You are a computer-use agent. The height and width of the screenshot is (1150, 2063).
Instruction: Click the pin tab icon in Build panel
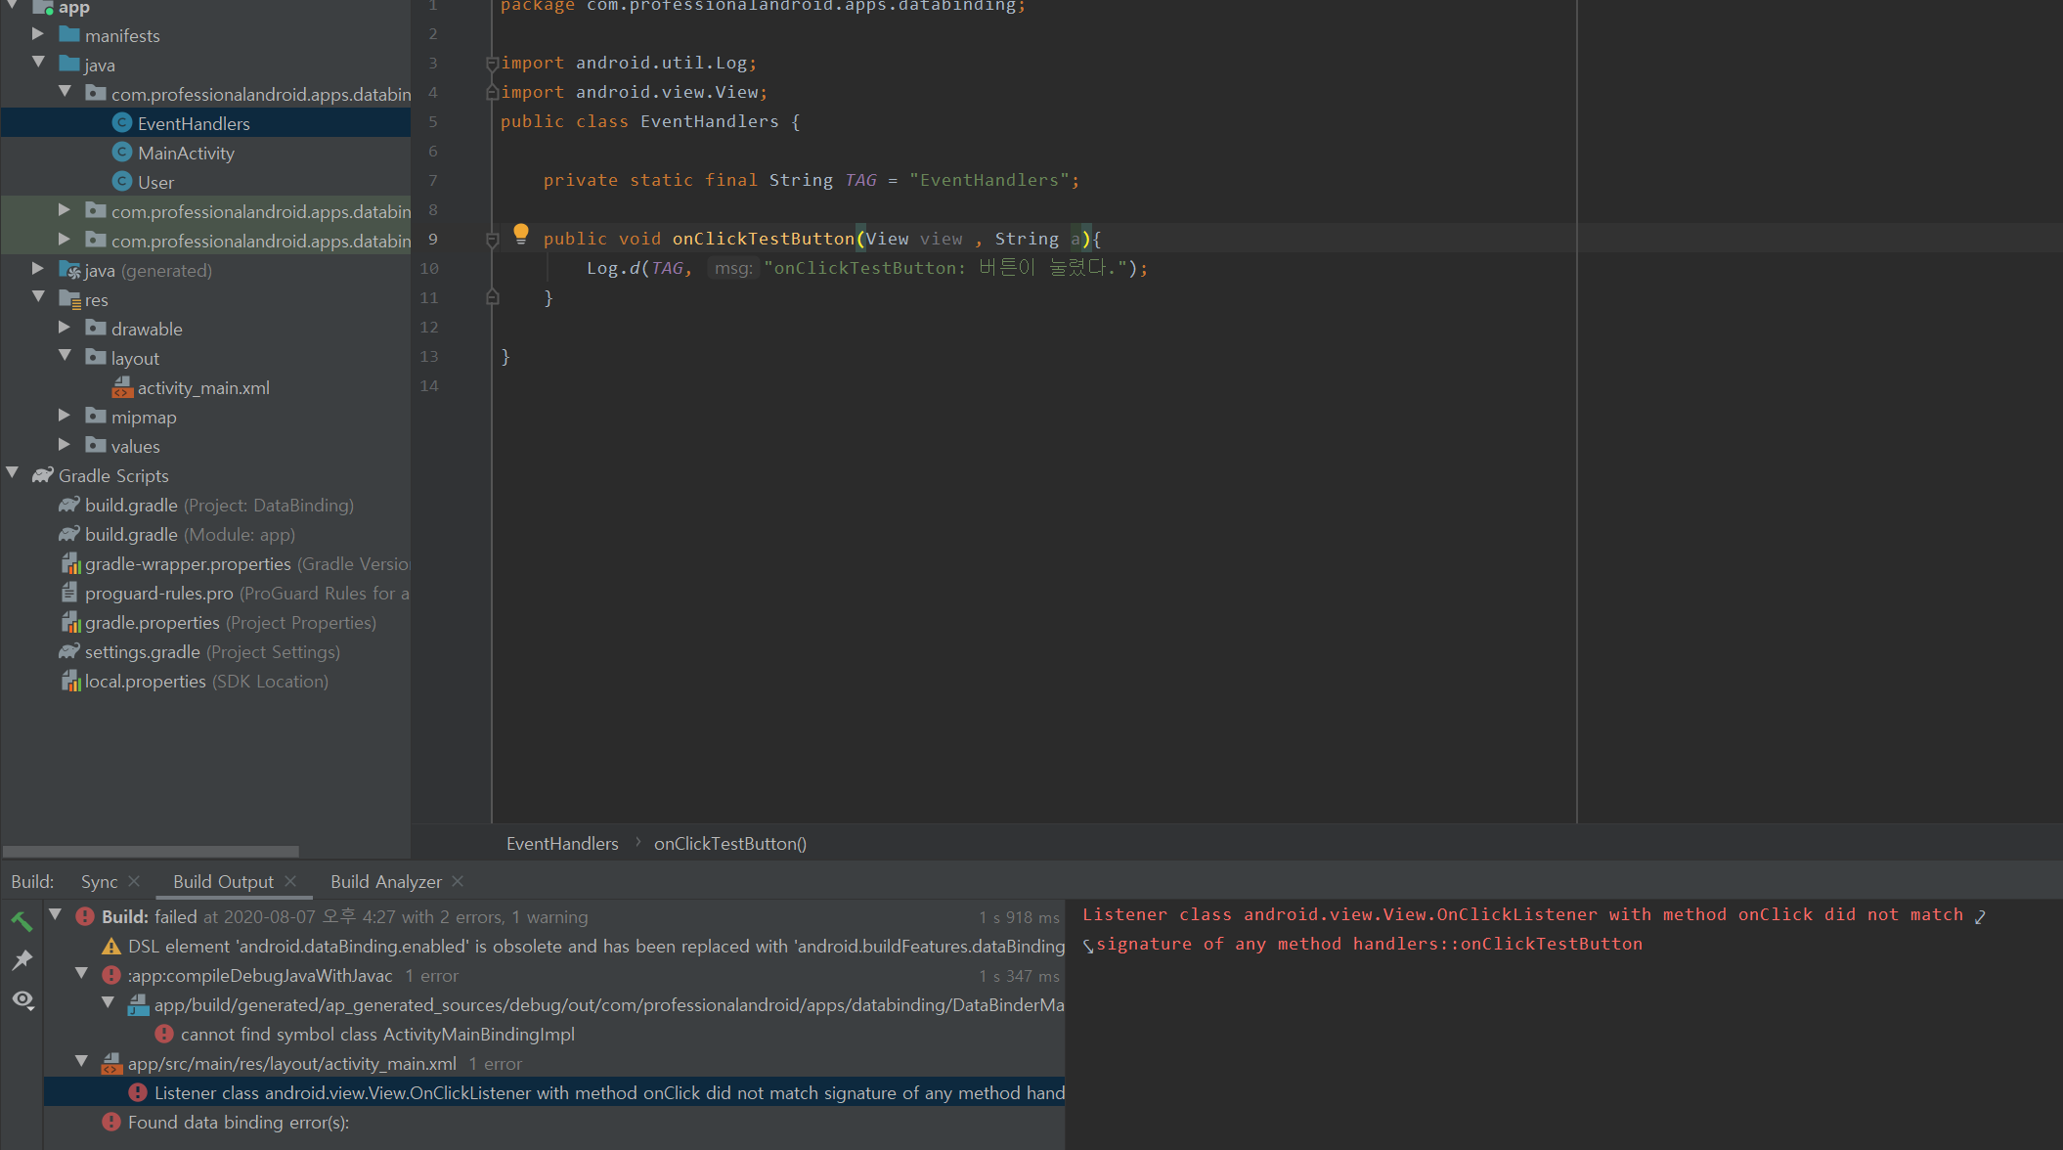click(x=22, y=960)
